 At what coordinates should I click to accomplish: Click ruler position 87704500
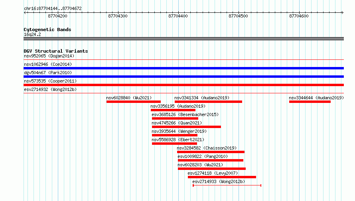coord(238,16)
